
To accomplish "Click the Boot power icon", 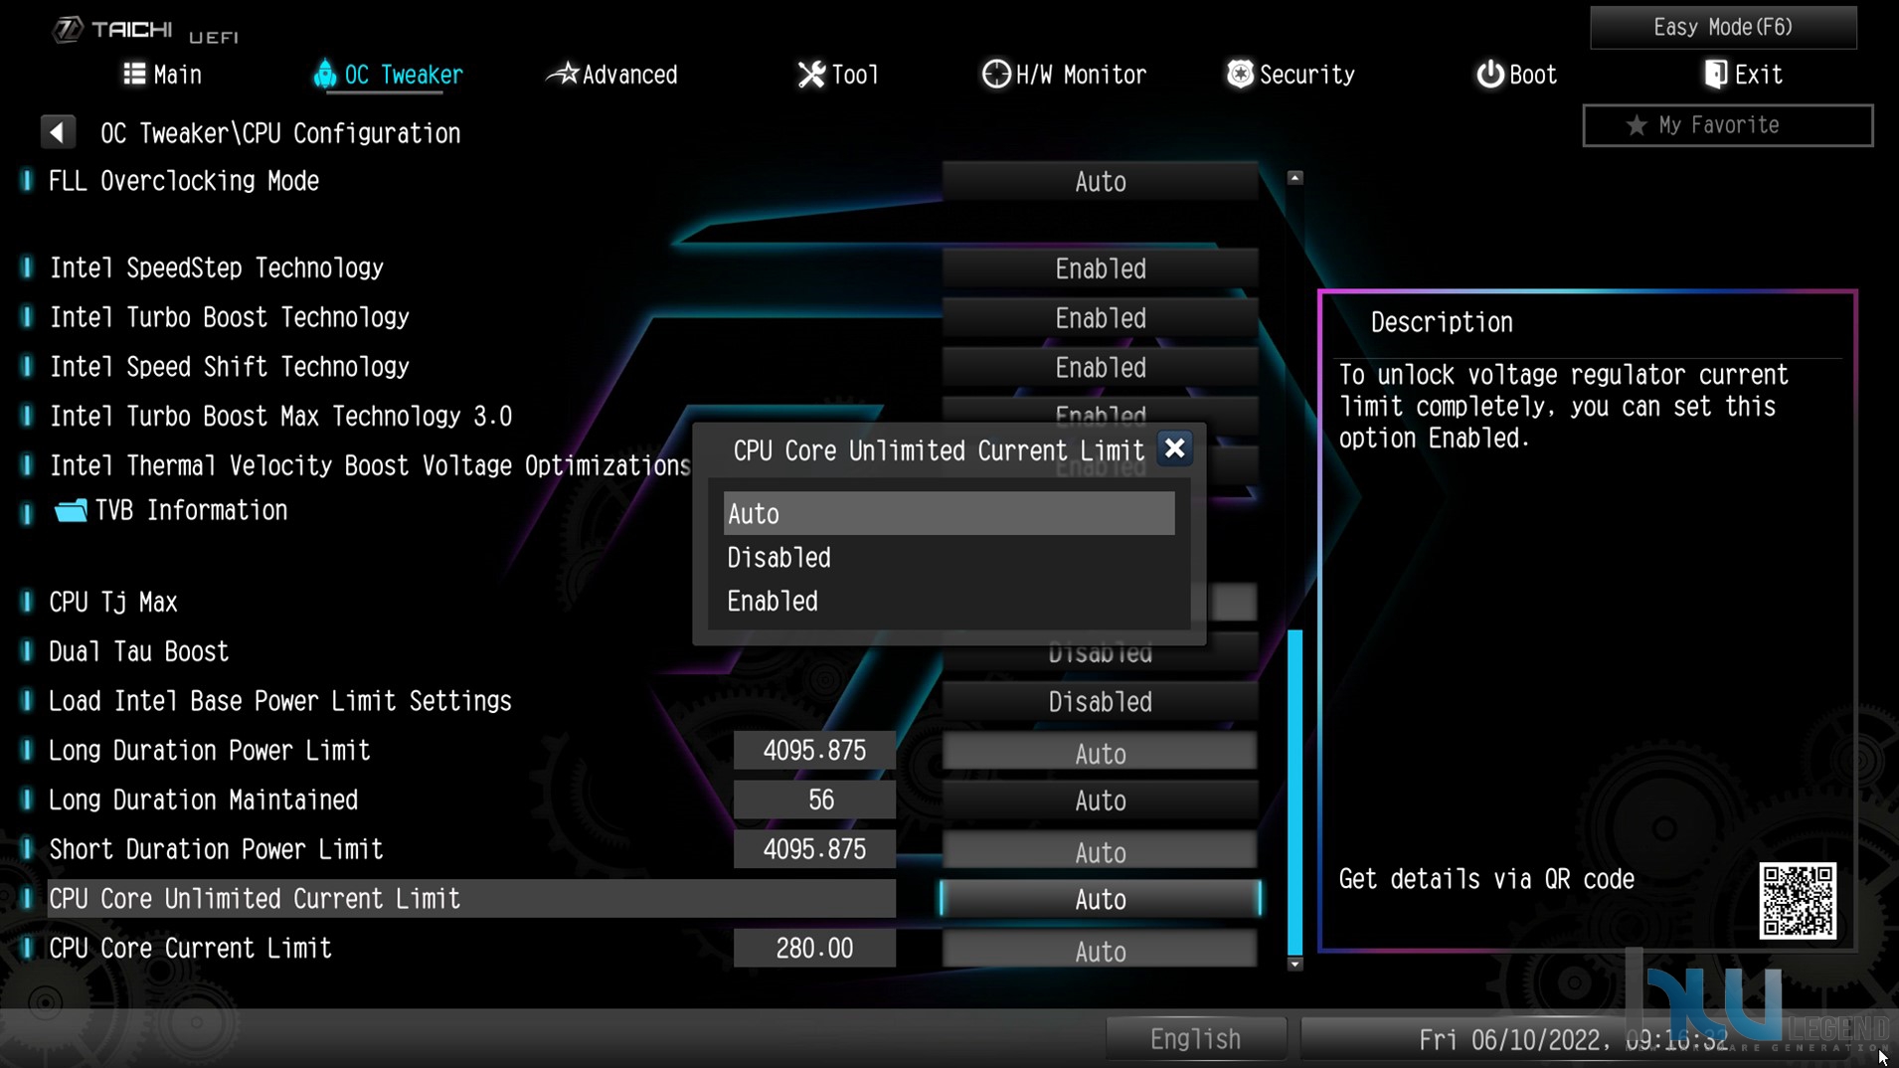I will [x=1489, y=75].
